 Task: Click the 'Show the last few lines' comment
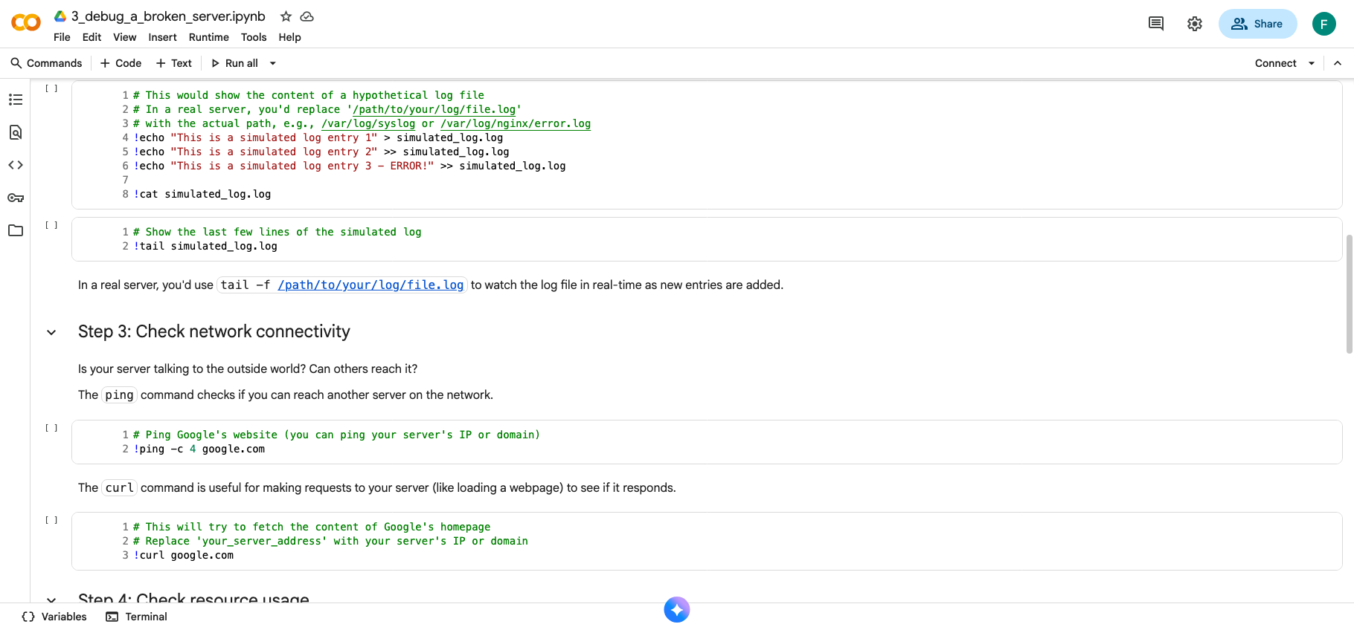277,232
